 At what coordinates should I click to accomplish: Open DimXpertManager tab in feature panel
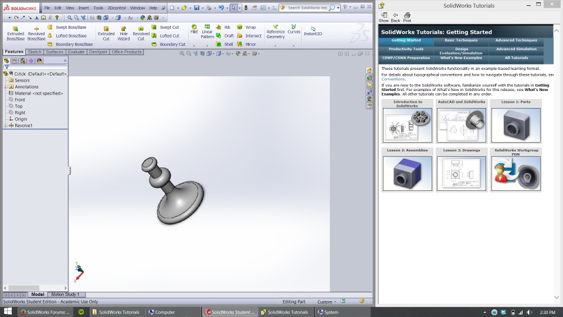31,60
